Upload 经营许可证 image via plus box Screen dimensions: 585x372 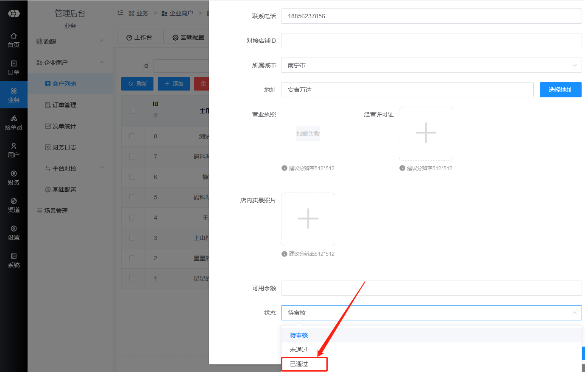coord(426,133)
